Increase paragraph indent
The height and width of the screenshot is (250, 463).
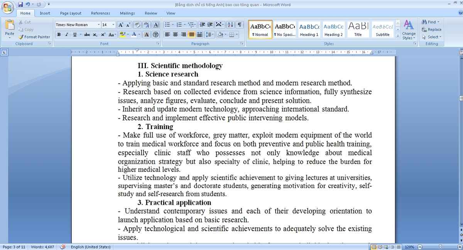[x=210, y=25]
